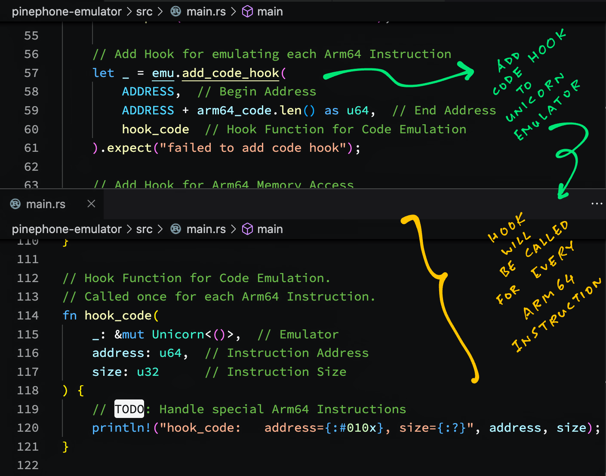
Task: Select the main.rs tab label
Action: [x=46, y=204]
